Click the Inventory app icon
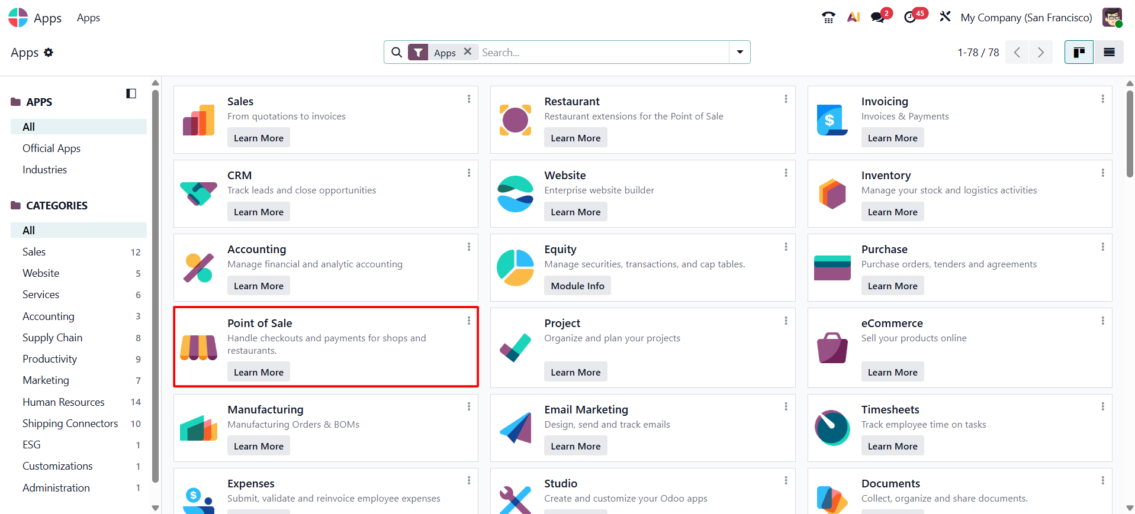 pos(832,194)
